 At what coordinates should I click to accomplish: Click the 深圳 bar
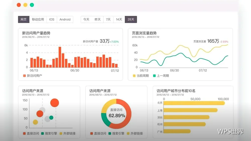(186, 117)
